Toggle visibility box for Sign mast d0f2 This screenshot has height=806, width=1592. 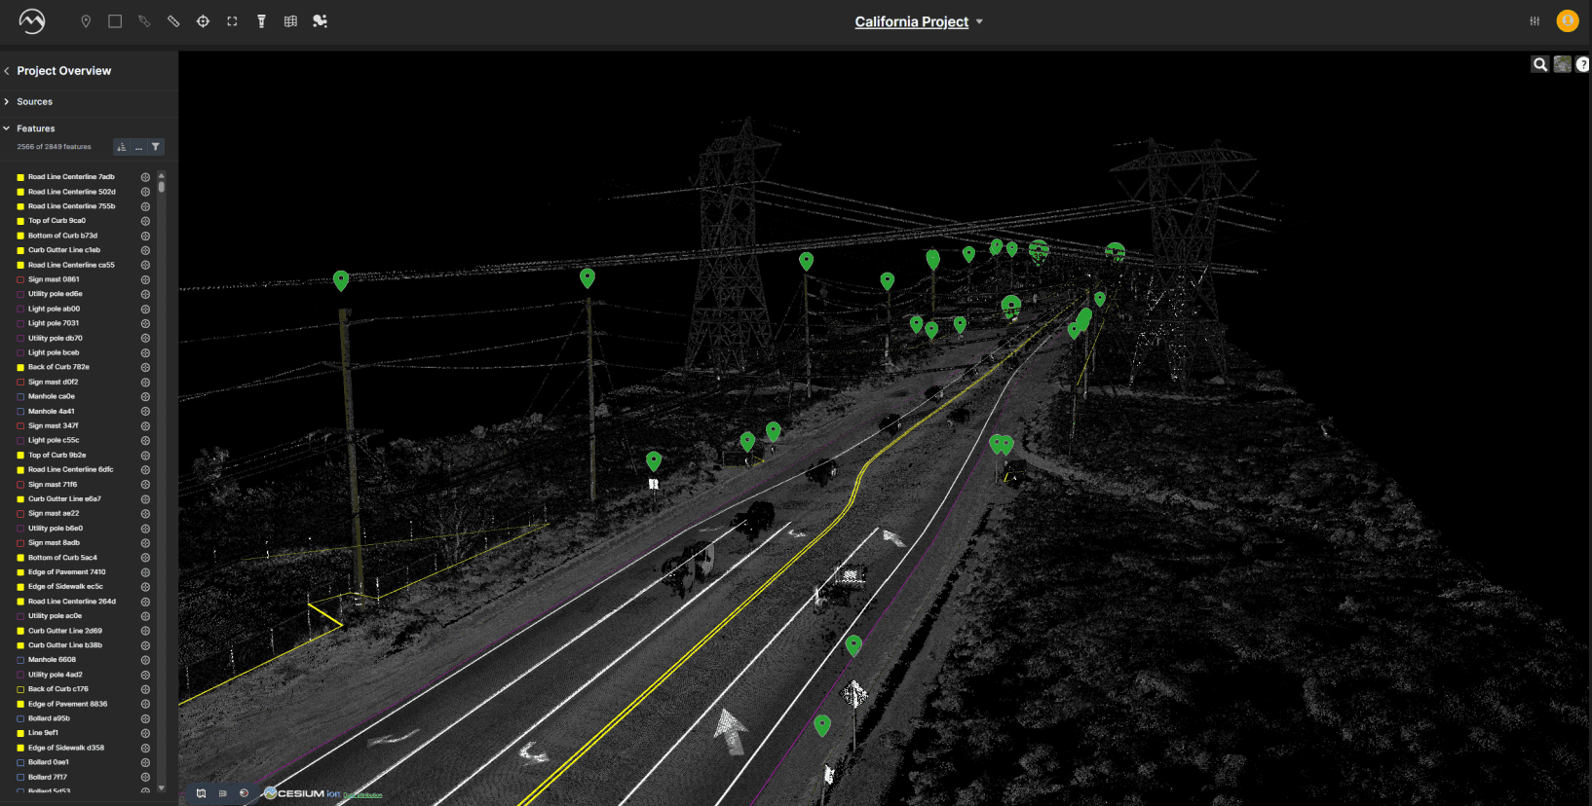click(x=20, y=383)
